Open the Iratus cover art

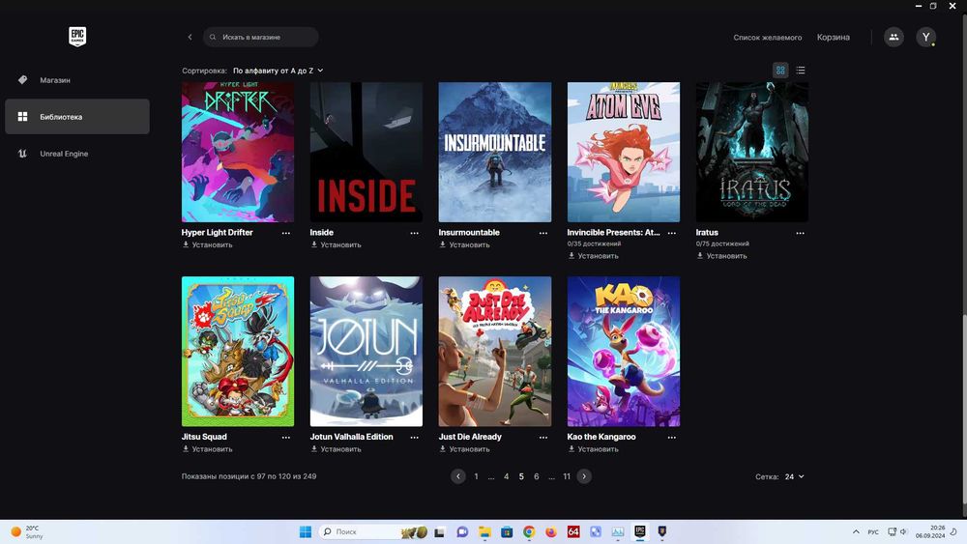click(x=751, y=152)
